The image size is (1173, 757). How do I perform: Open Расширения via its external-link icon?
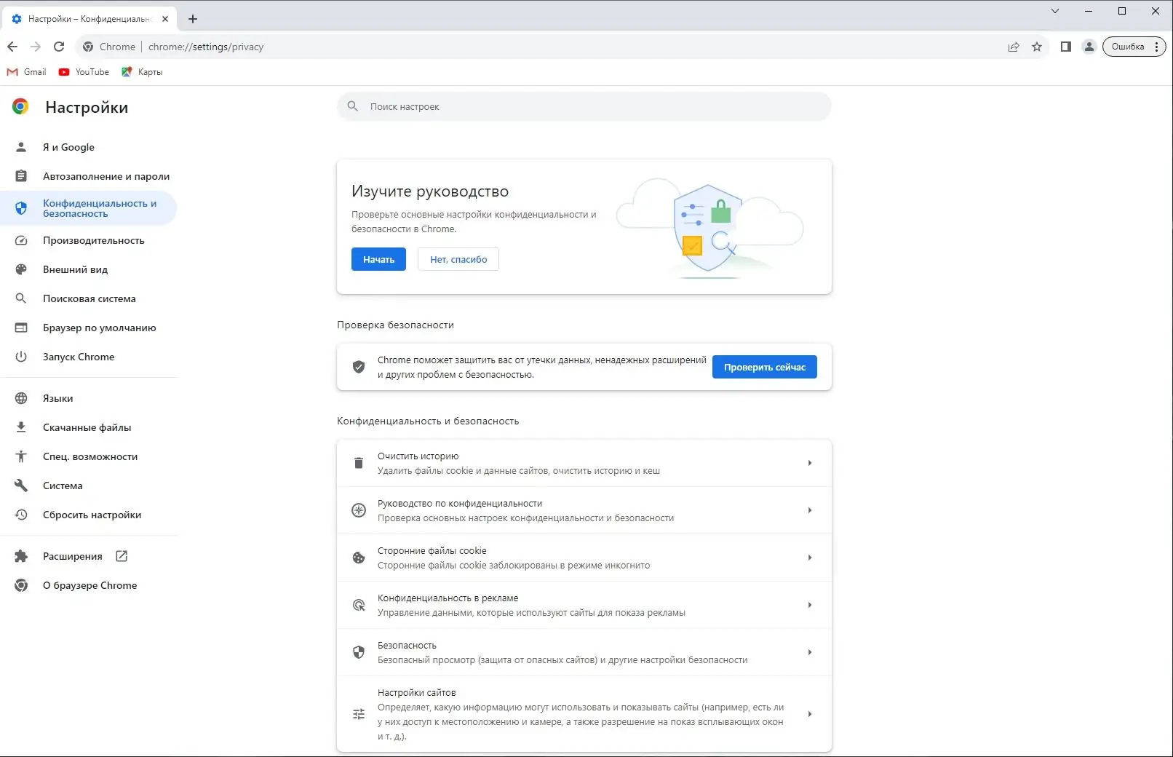[x=121, y=555]
